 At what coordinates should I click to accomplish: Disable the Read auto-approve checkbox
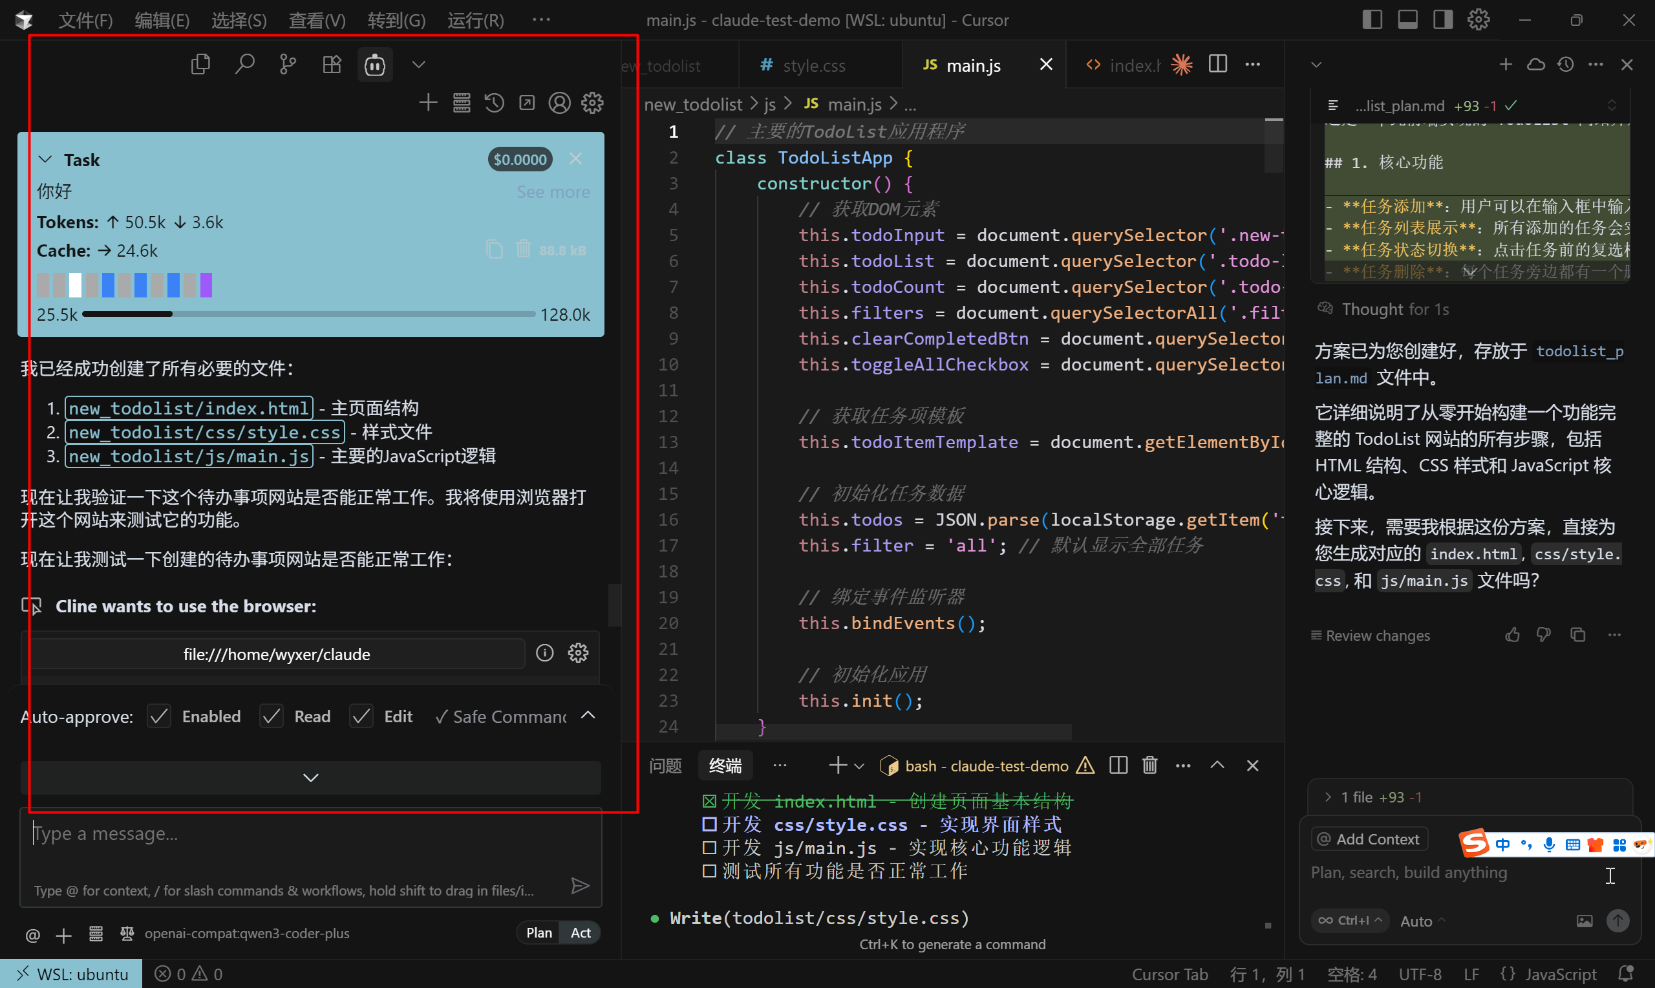(x=270, y=716)
